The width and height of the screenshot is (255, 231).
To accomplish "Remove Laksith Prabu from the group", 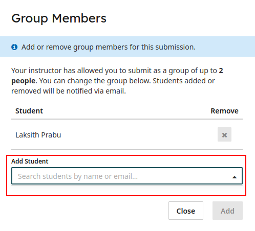I will click(x=224, y=134).
